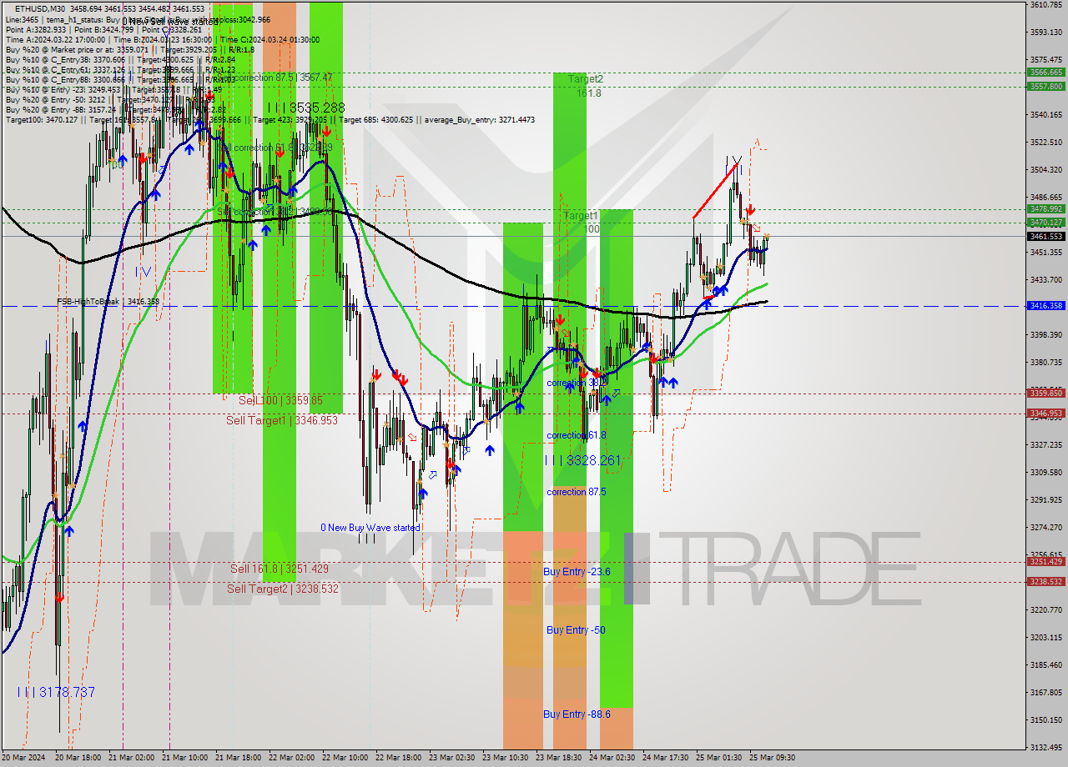
Task: Click the green price tag 3470.127
Action: click(x=1045, y=223)
